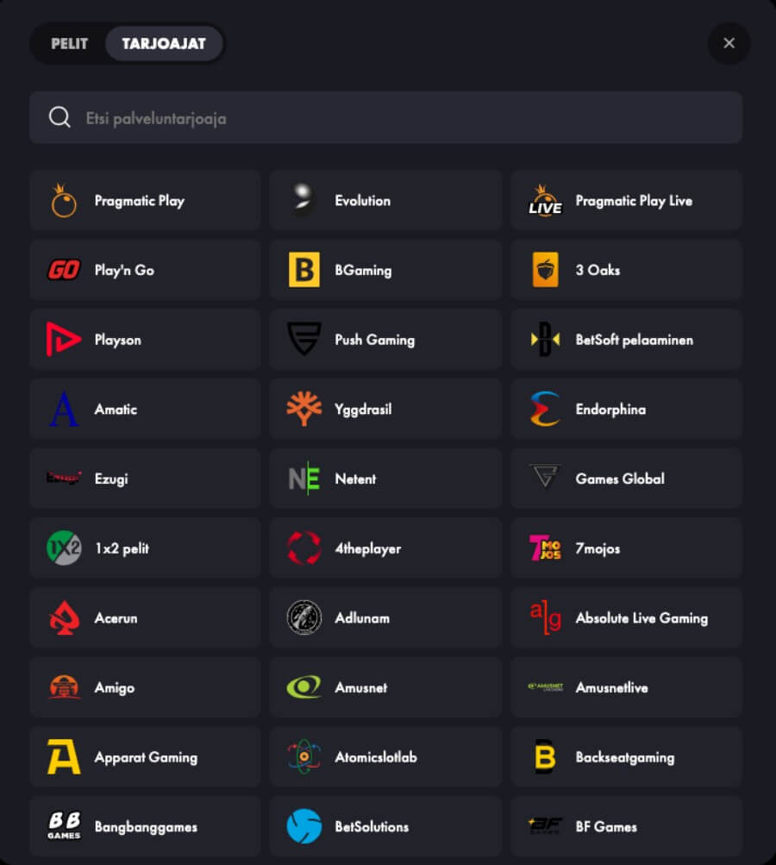Choose the Backseatgaming provider
Viewport: 776px width, 865px height.
pyautogui.click(x=626, y=756)
